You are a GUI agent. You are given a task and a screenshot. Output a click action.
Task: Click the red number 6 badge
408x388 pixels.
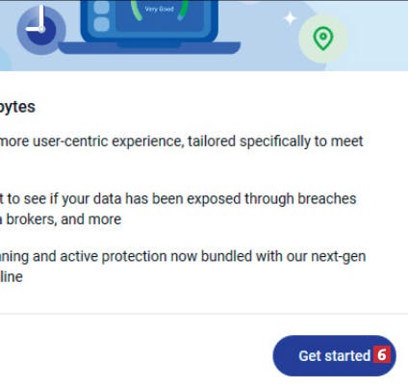point(382,354)
